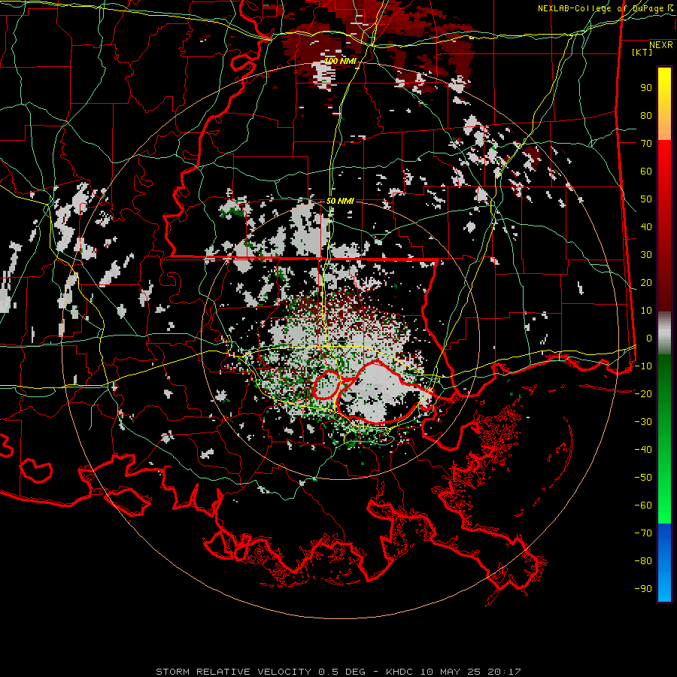Click the -40 value on the velocity scale
The width and height of the screenshot is (677, 677).
click(643, 450)
